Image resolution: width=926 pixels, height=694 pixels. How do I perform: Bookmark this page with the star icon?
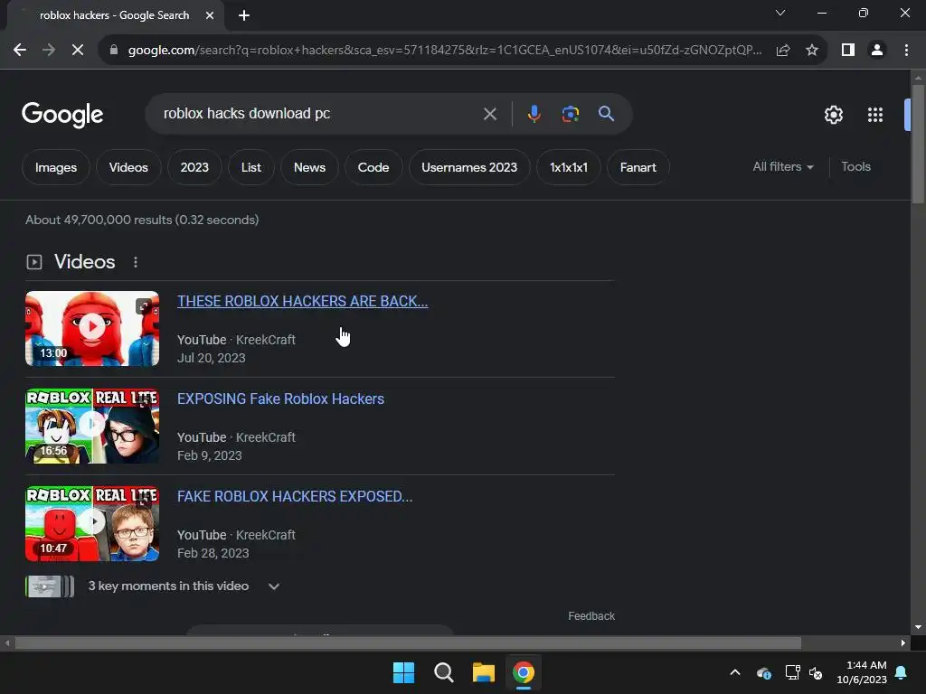click(x=812, y=51)
